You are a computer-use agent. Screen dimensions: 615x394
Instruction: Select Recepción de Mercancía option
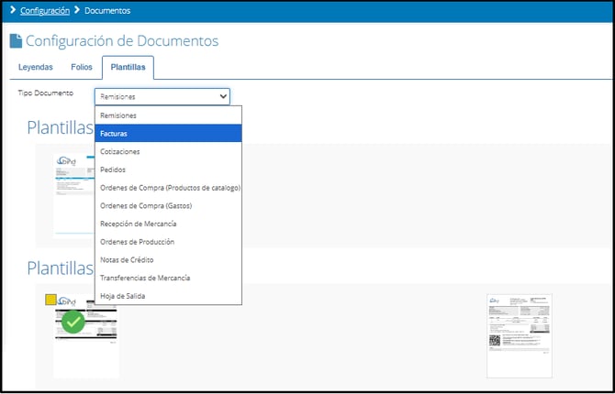tap(167, 224)
